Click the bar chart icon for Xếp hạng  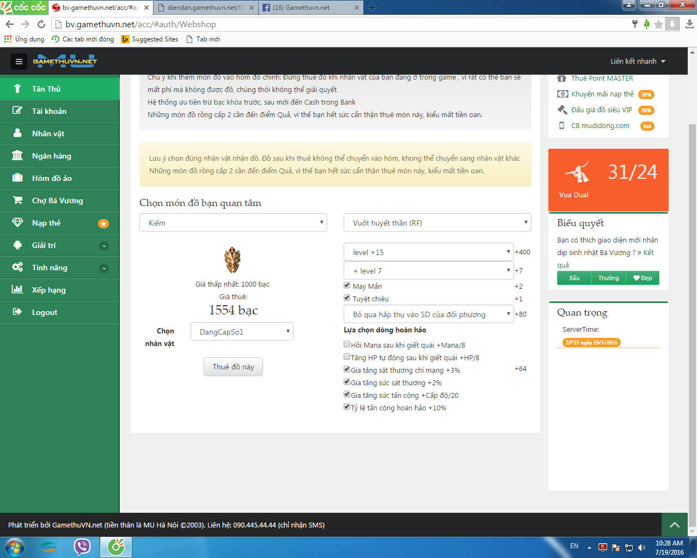(17, 290)
